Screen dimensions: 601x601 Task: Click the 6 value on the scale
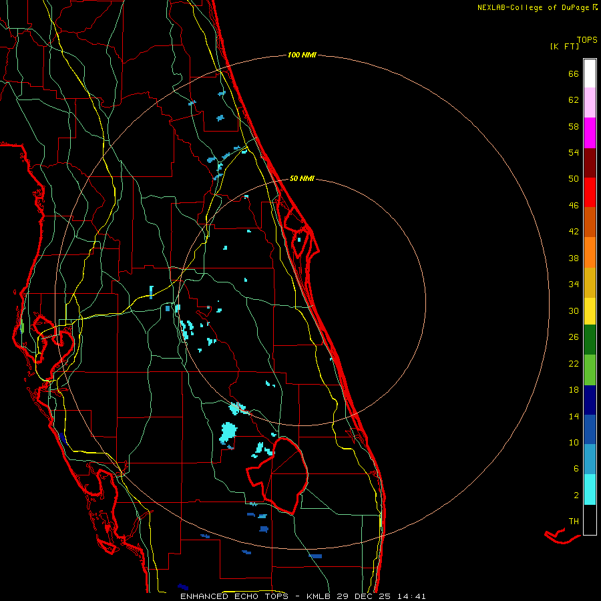[x=576, y=469]
